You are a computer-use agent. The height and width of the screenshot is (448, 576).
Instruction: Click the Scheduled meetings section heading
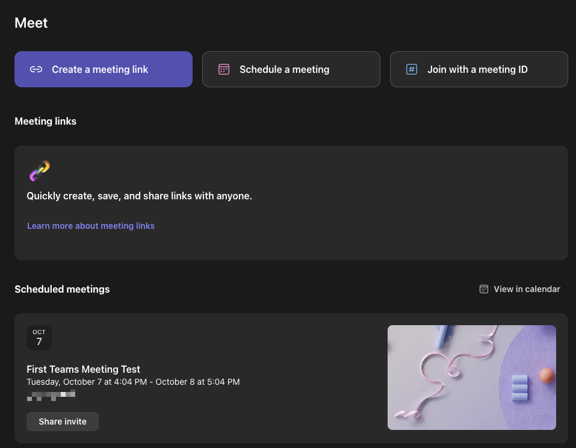62,289
